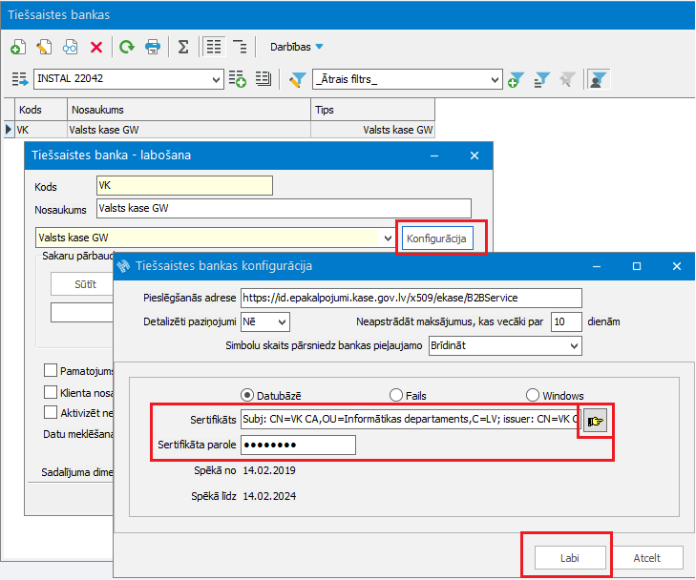Open the Darbības menu
The width and height of the screenshot is (696, 580).
click(x=297, y=47)
